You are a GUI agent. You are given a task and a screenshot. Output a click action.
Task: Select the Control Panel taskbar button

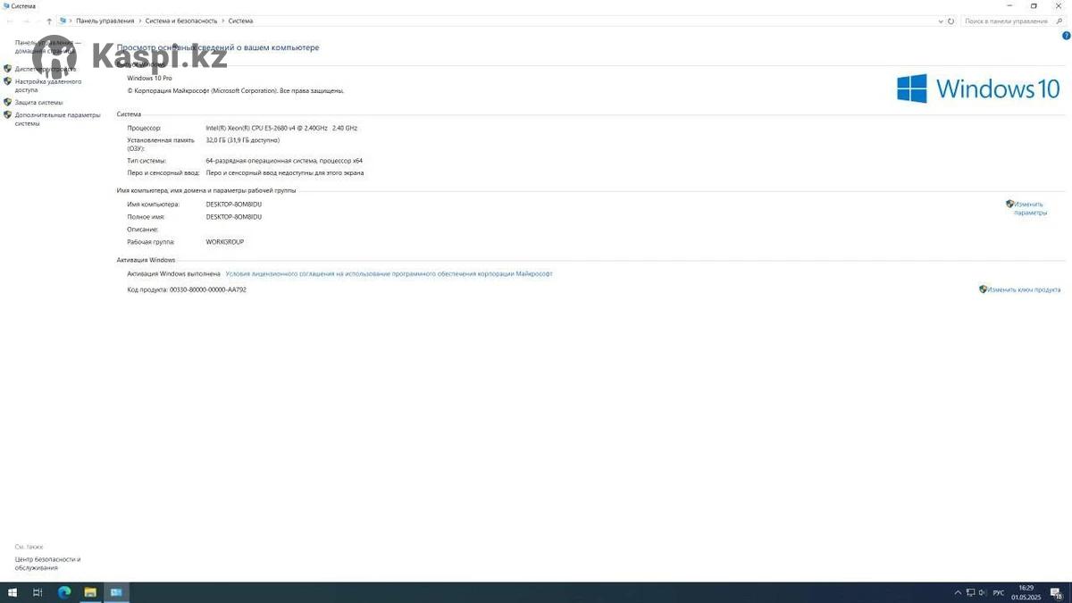pyautogui.click(x=116, y=592)
